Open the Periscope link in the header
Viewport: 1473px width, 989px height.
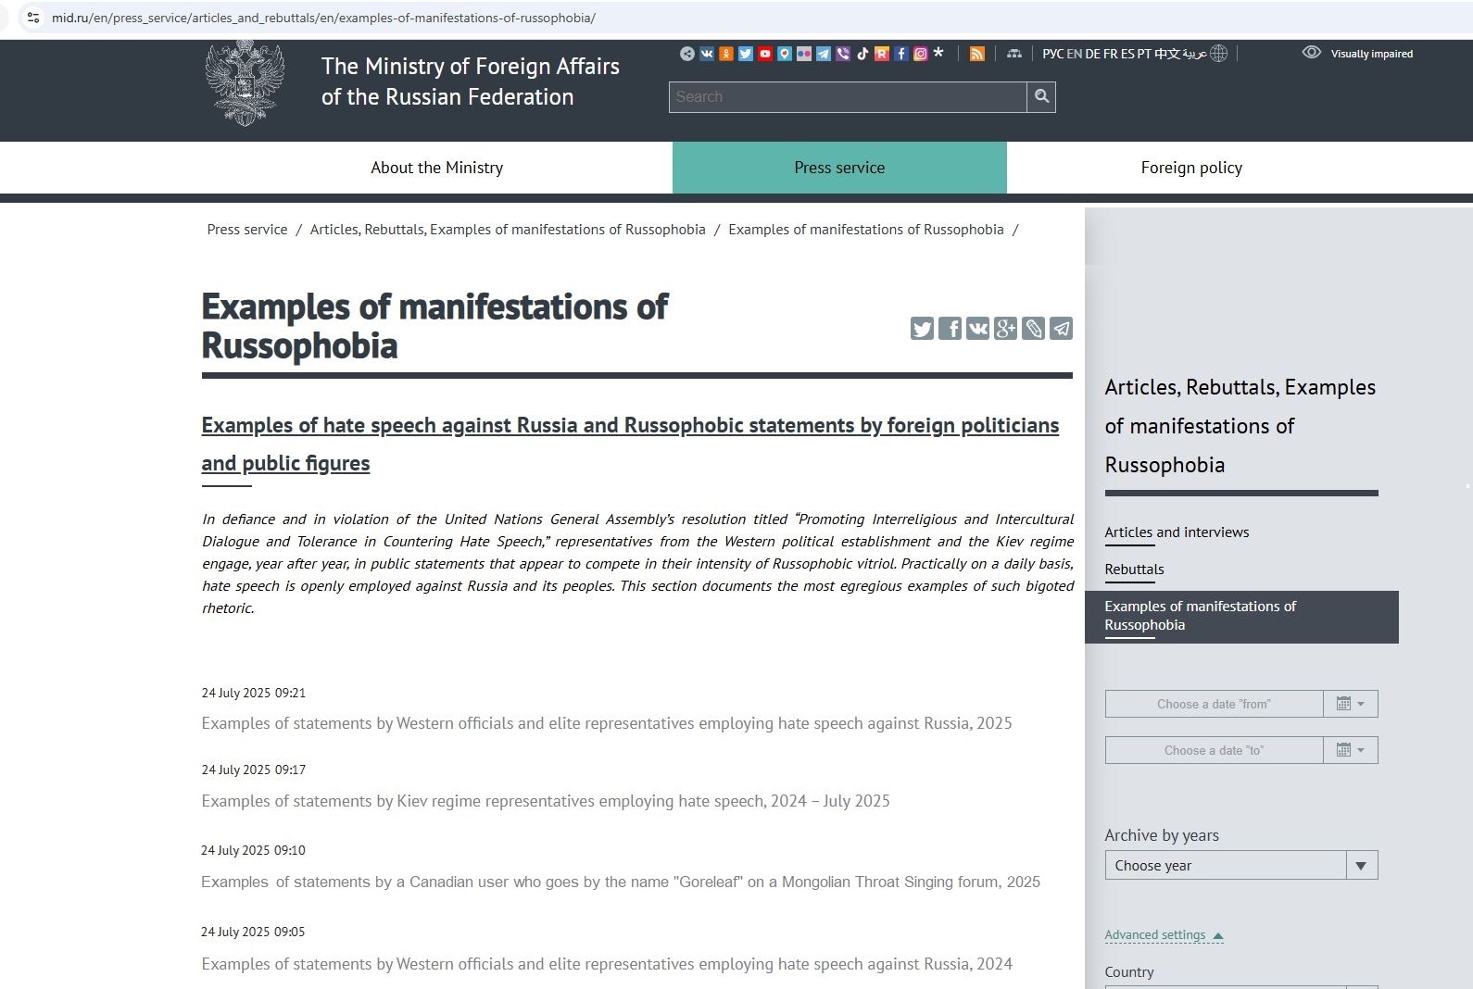[x=785, y=54]
